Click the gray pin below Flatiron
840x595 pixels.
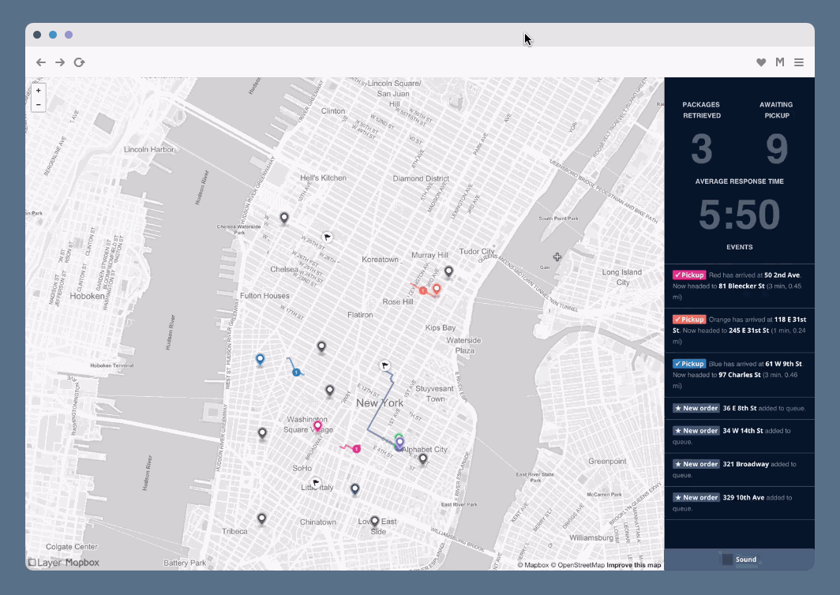point(321,346)
